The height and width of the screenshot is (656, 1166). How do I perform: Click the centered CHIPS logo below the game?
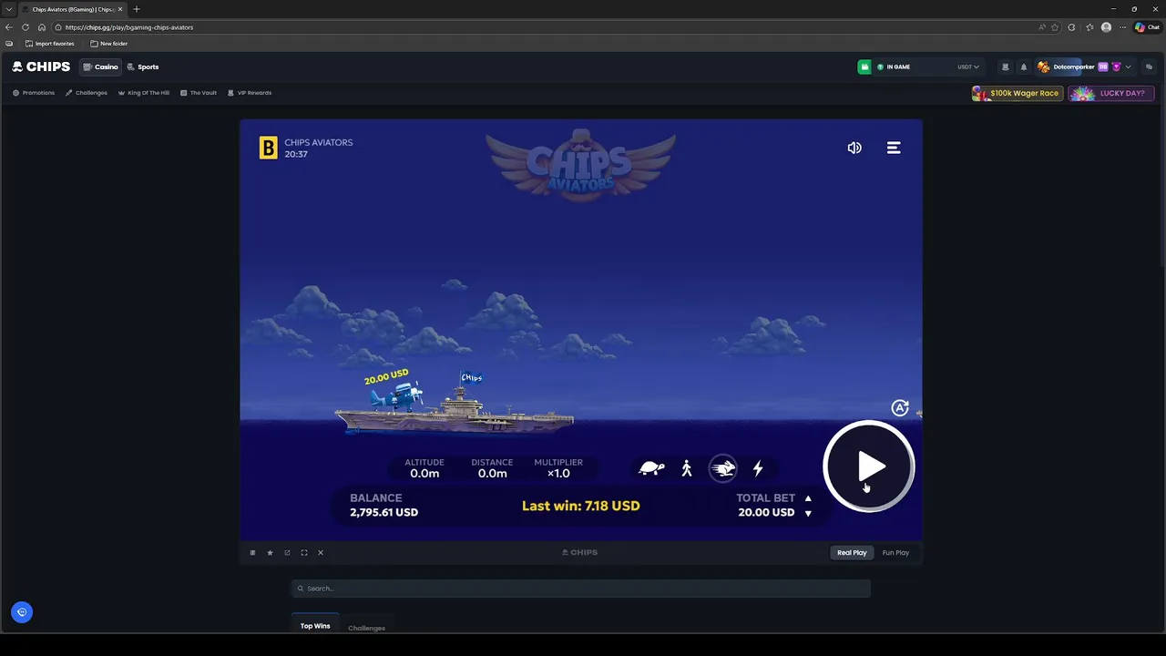(580, 552)
